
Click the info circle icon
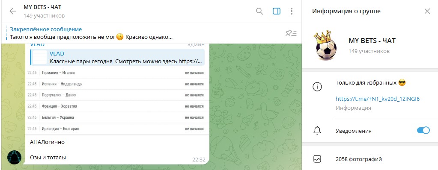pyautogui.click(x=317, y=87)
